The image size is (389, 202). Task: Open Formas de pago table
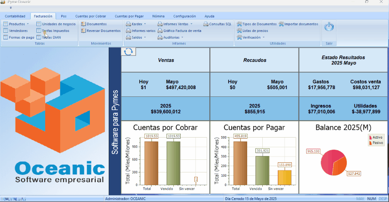[x=21, y=37]
